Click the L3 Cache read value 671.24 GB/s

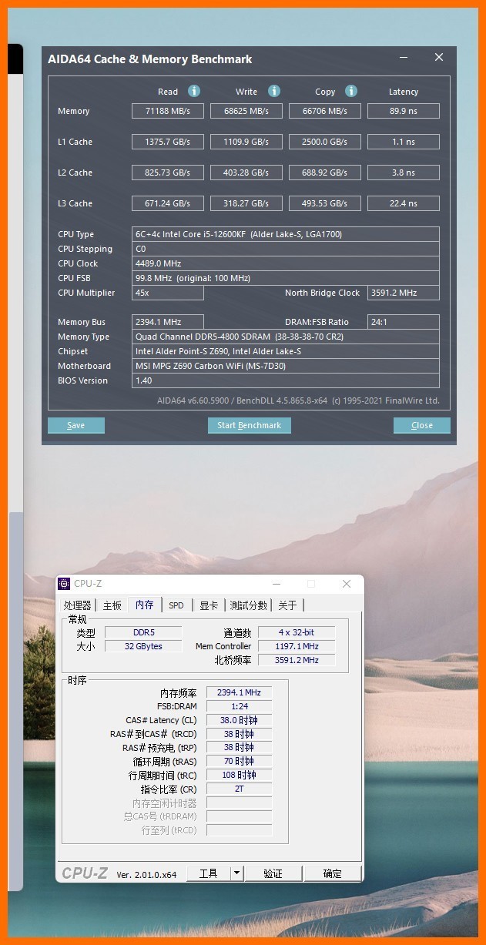[x=168, y=203]
